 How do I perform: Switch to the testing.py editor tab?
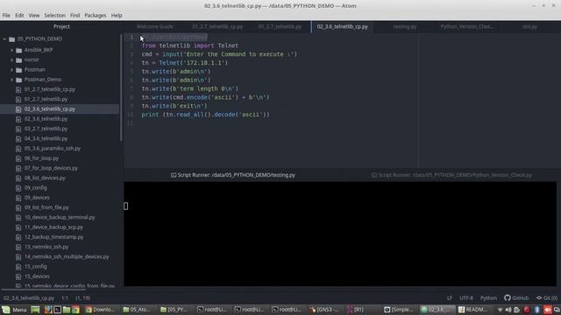coord(405,26)
